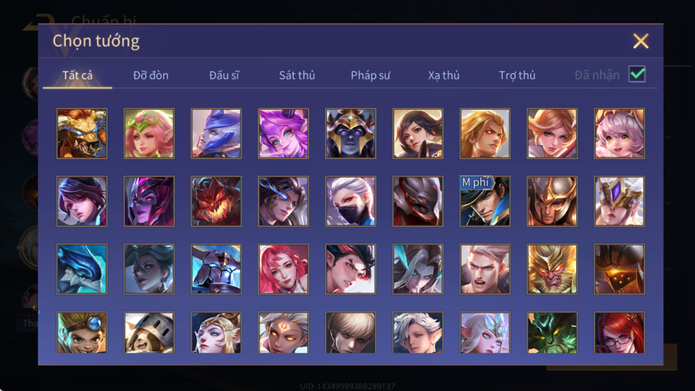Viewport: 695px width, 391px height.
Task: Select the blue shark-headed hero portrait
Action: (82, 269)
